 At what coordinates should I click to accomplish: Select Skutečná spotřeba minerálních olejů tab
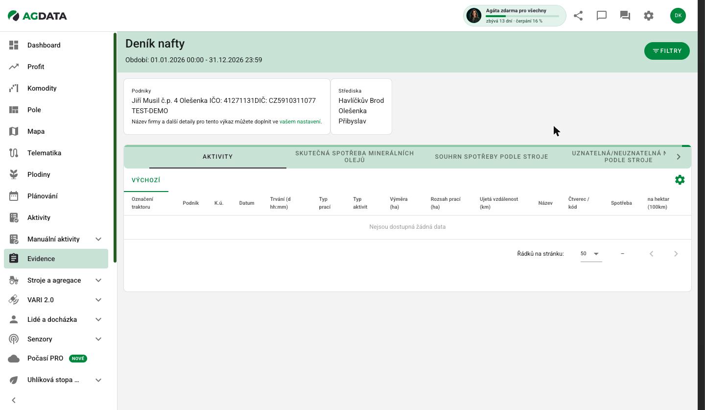coord(354,157)
